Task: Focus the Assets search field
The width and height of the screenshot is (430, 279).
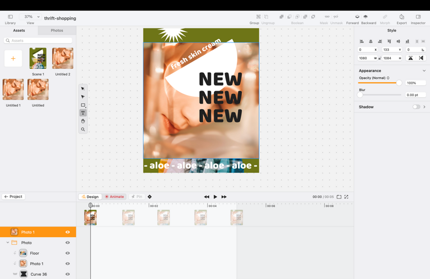Action: 38,40
